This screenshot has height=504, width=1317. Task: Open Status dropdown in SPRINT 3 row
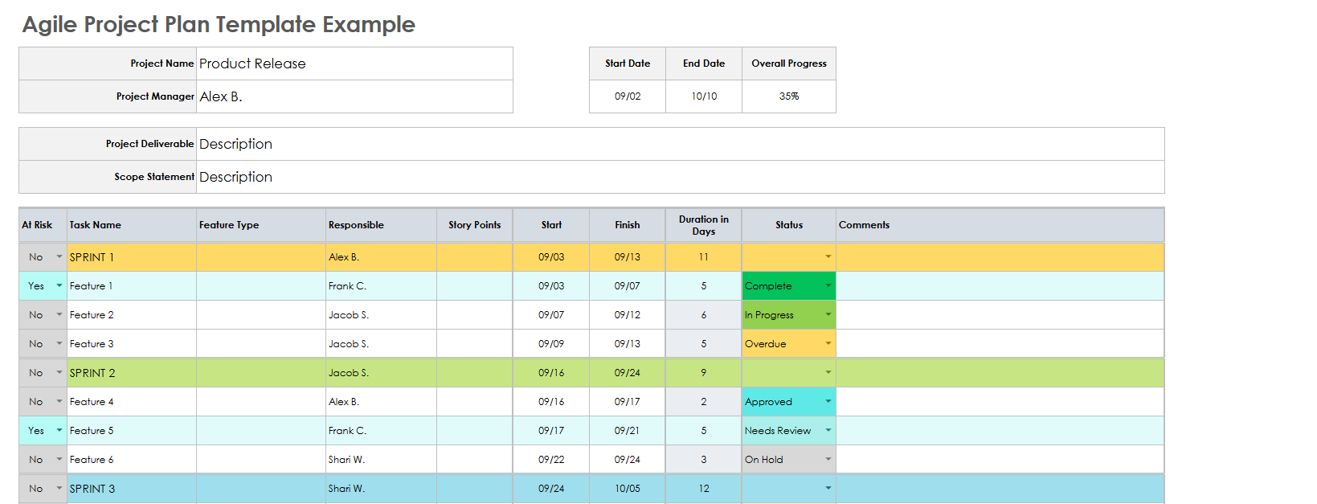click(x=828, y=489)
